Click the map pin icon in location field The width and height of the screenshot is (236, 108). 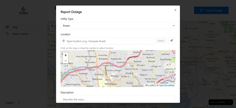pos(64,41)
